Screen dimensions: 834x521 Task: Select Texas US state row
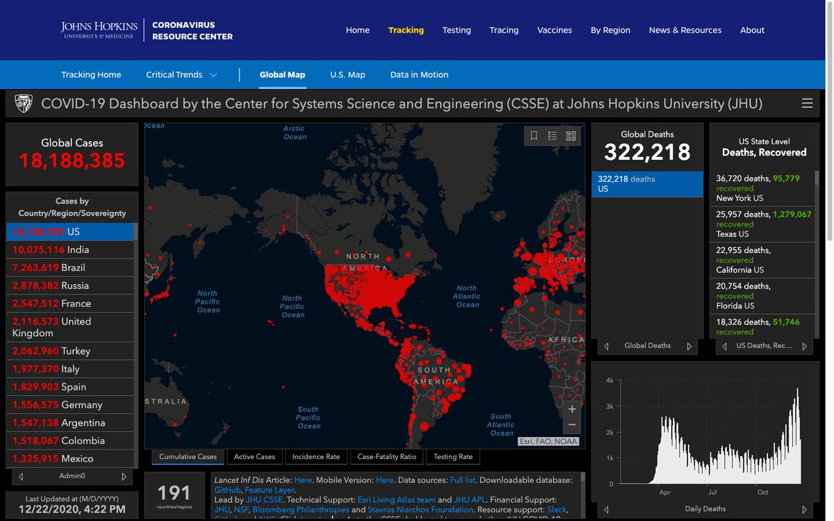tap(763, 224)
